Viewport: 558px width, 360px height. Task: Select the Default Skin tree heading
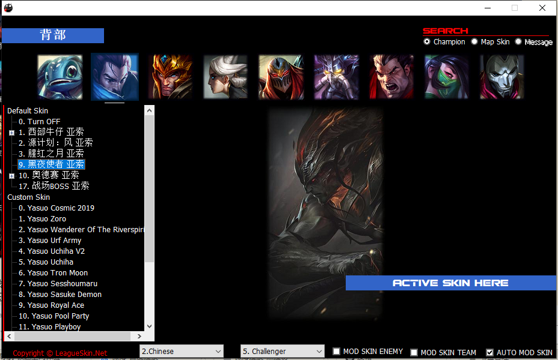tap(28, 111)
